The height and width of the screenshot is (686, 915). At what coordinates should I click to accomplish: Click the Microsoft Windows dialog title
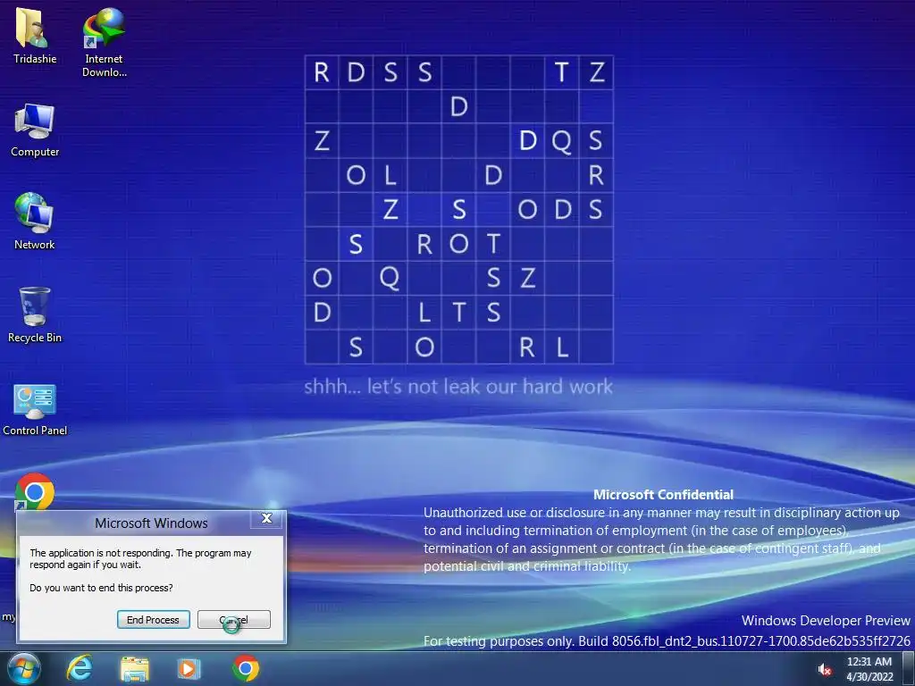point(151,523)
